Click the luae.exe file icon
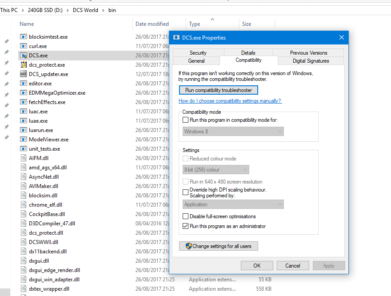 click(24, 121)
